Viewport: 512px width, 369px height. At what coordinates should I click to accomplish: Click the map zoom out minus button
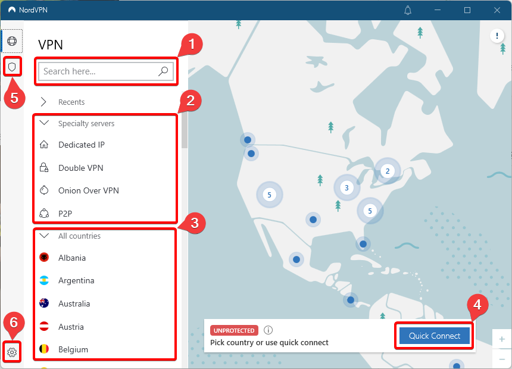click(501, 359)
